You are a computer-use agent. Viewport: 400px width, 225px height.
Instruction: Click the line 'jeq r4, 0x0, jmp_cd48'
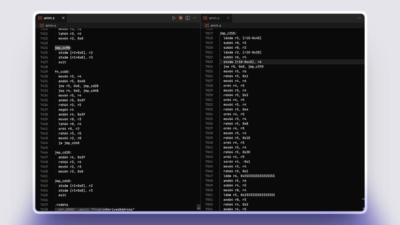coord(78,90)
